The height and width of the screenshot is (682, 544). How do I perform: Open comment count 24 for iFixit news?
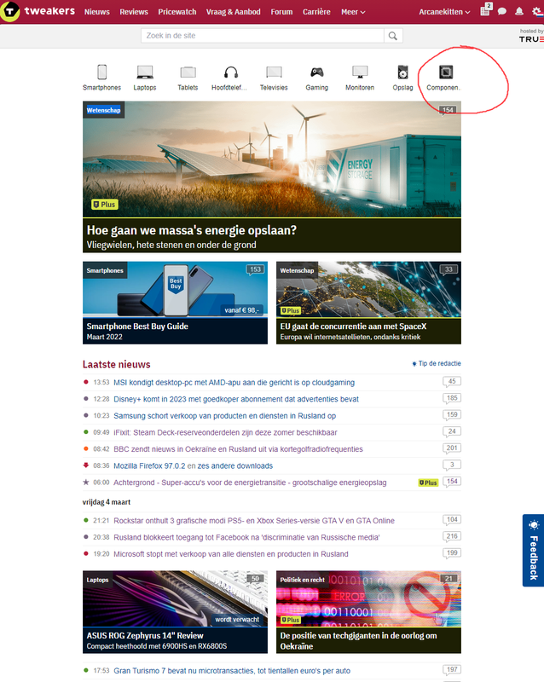pos(452,431)
